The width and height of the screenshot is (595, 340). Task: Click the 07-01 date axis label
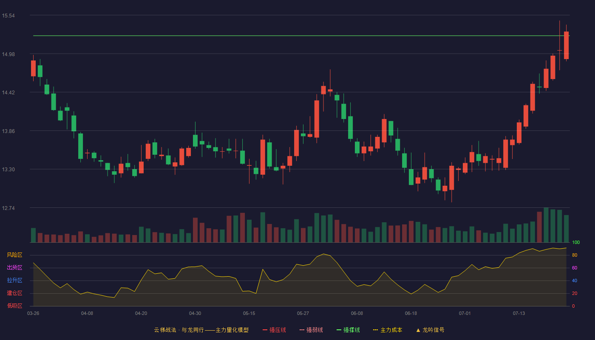click(x=465, y=313)
